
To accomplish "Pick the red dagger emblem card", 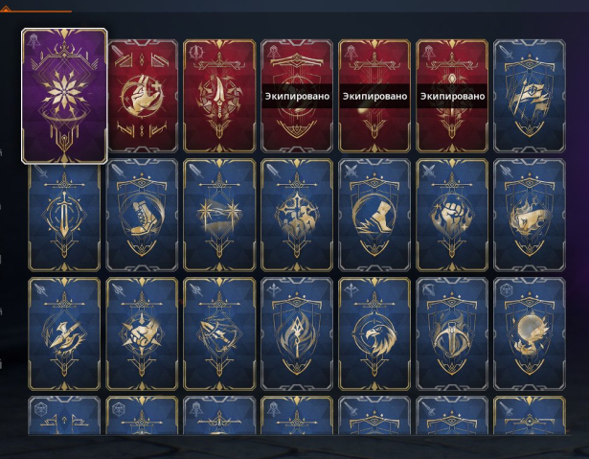I will coord(219,96).
